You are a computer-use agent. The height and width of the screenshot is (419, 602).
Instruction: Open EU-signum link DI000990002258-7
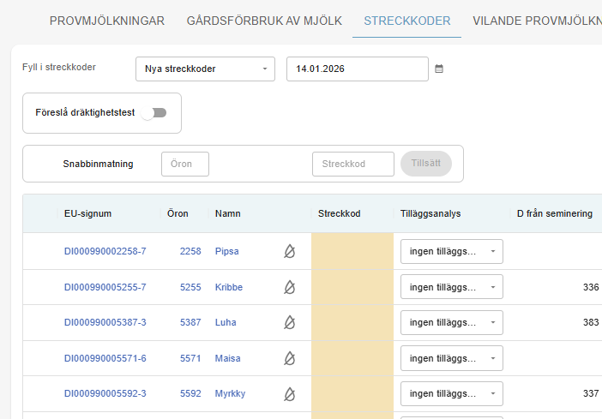click(105, 251)
